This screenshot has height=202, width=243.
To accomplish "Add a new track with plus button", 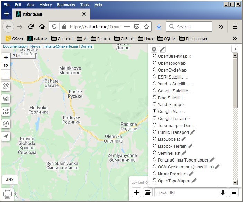I will pos(136,192).
